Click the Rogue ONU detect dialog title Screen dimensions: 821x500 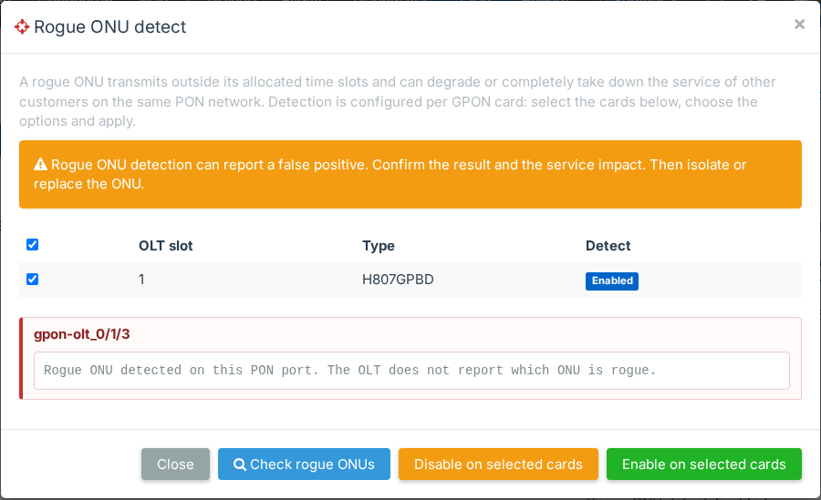tap(110, 26)
